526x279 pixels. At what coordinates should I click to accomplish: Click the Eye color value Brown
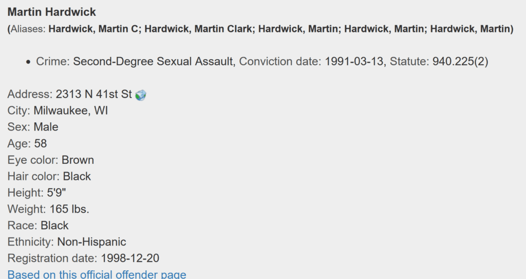click(78, 160)
